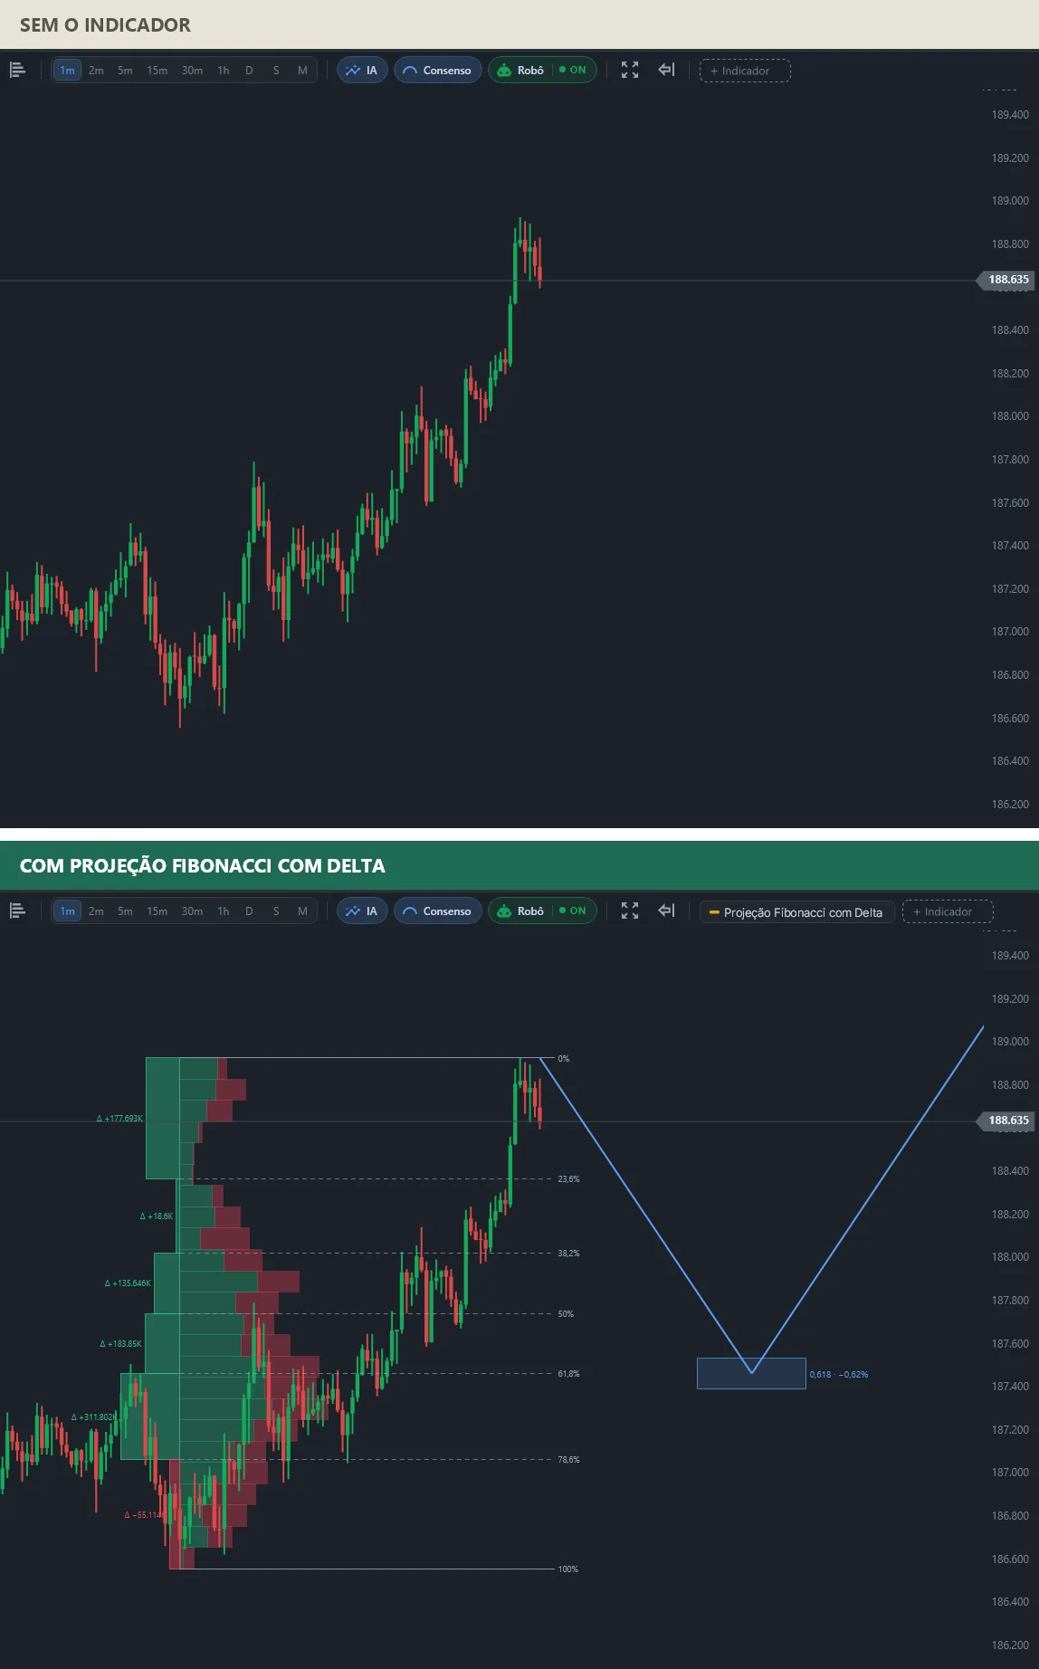Click the 186.200 axis value on bottom chart
The height and width of the screenshot is (1669, 1039).
1010,1645
